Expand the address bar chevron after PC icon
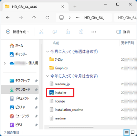The image size is (137, 136). (x=70, y=18)
